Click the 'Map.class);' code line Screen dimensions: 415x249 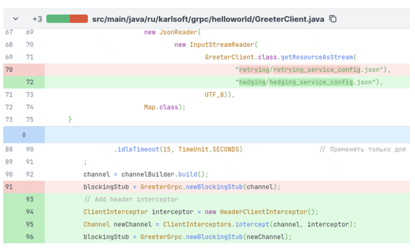pos(165,107)
